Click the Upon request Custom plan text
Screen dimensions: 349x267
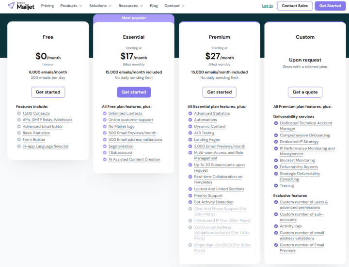click(x=305, y=60)
